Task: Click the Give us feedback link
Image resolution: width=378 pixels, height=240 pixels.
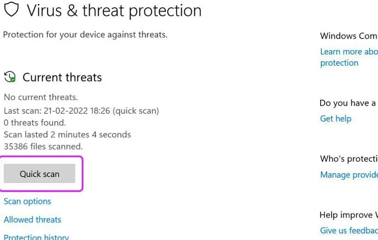Action: pos(349,230)
